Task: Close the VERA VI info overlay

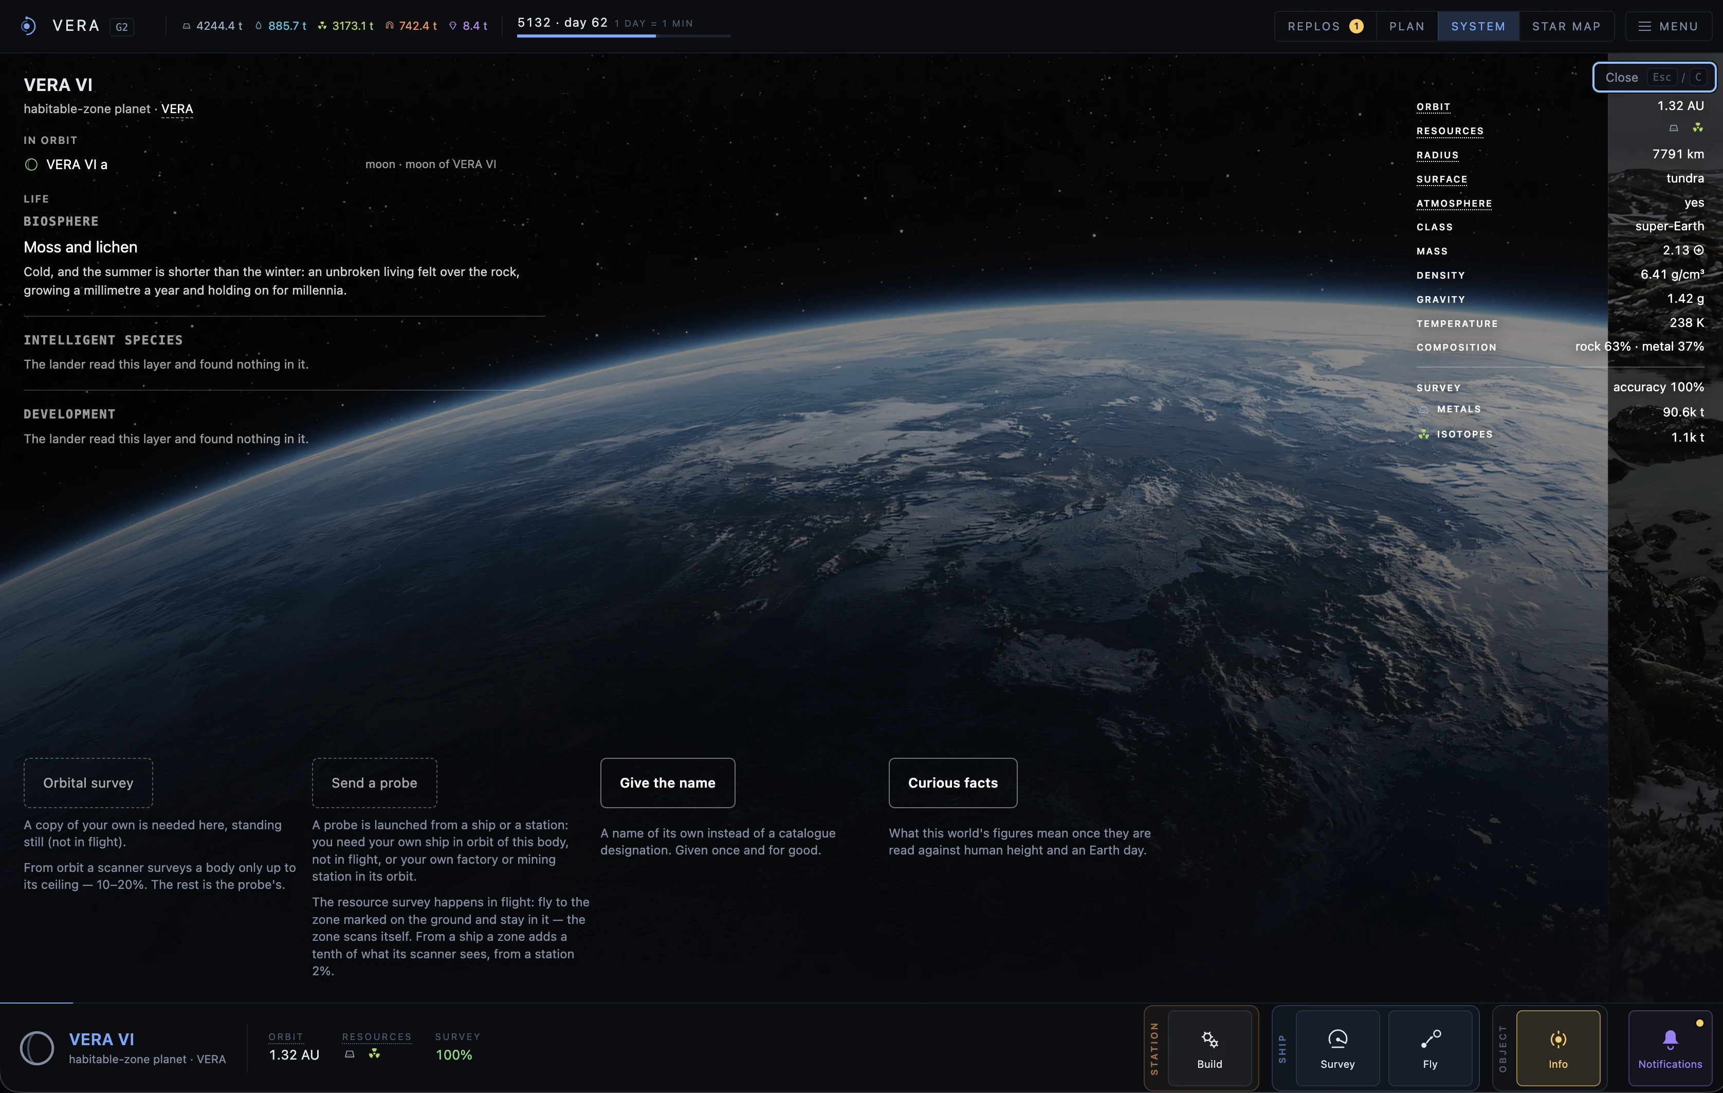Action: click(1654, 77)
